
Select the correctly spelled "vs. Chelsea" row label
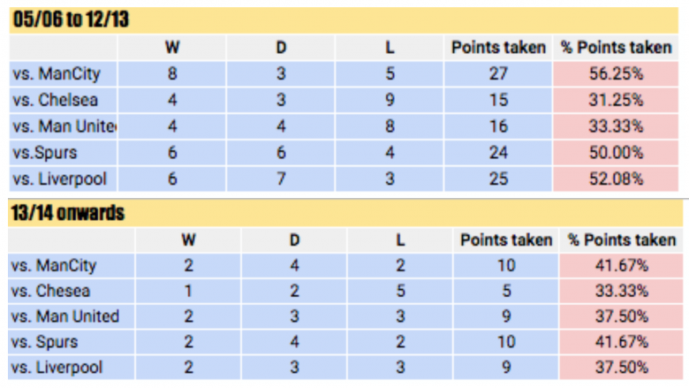[x=54, y=101]
